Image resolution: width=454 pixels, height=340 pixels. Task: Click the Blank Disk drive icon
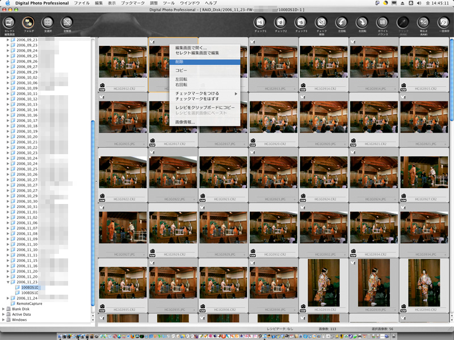tap(9, 309)
